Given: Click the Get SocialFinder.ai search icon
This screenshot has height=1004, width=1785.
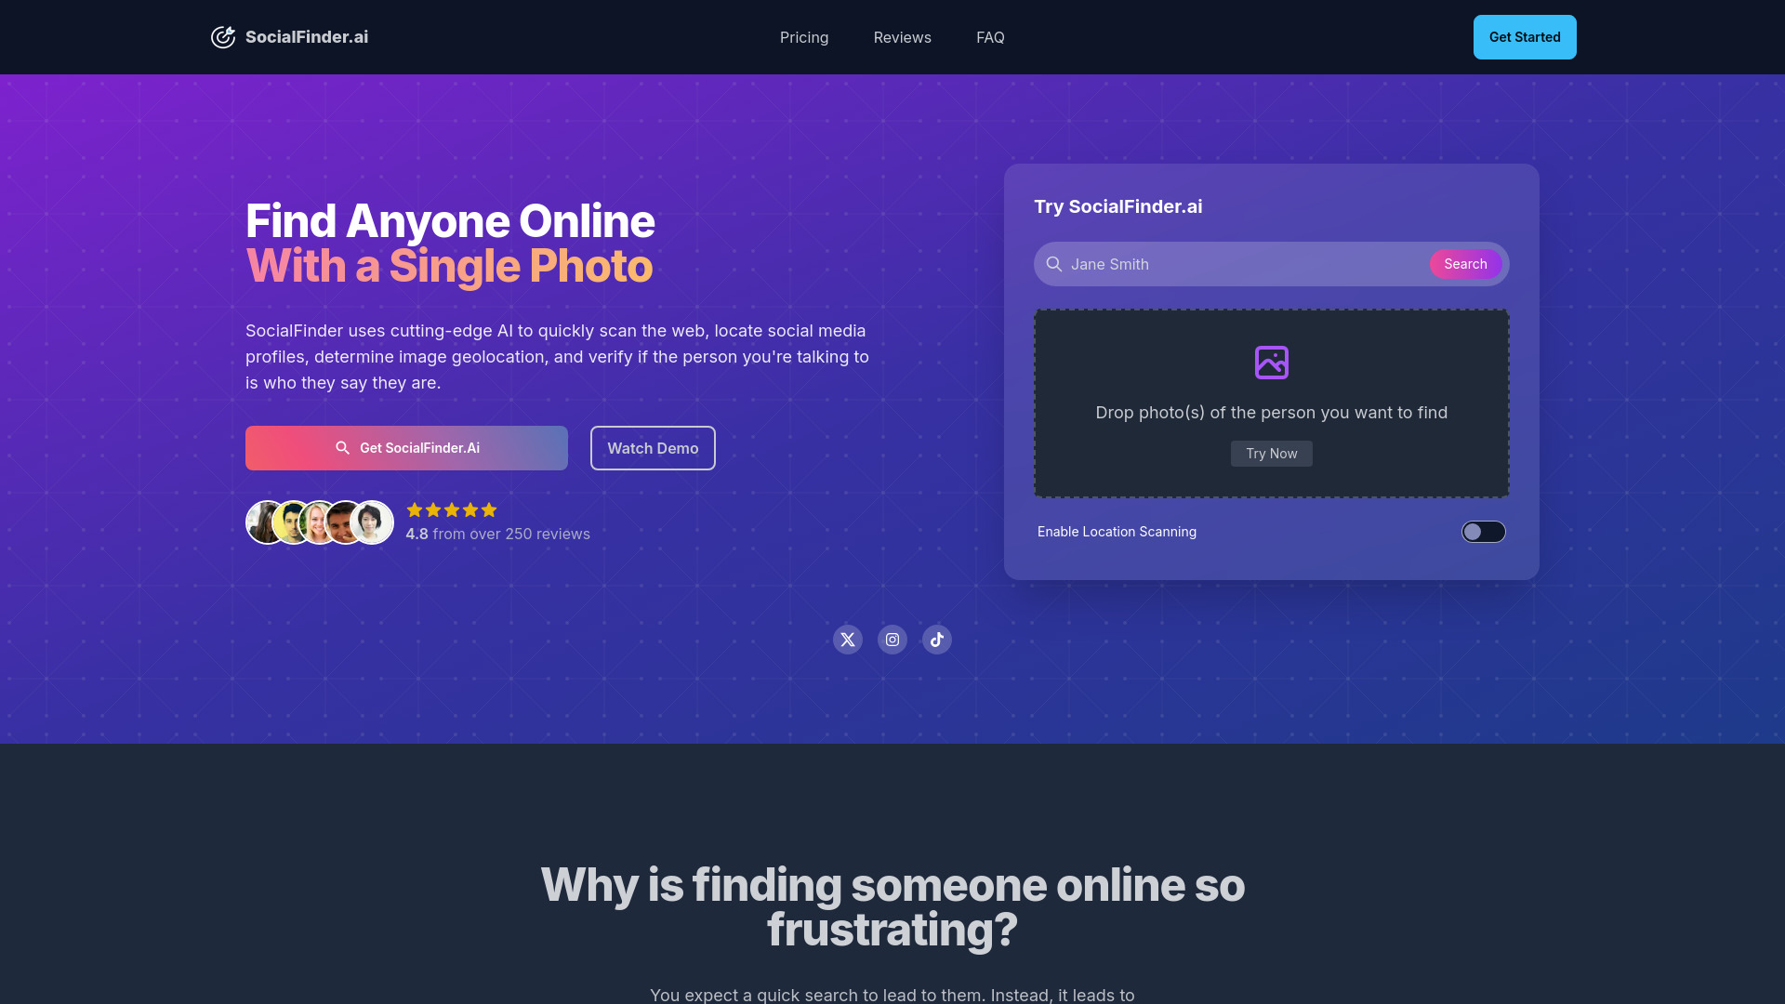Looking at the screenshot, I should [342, 447].
